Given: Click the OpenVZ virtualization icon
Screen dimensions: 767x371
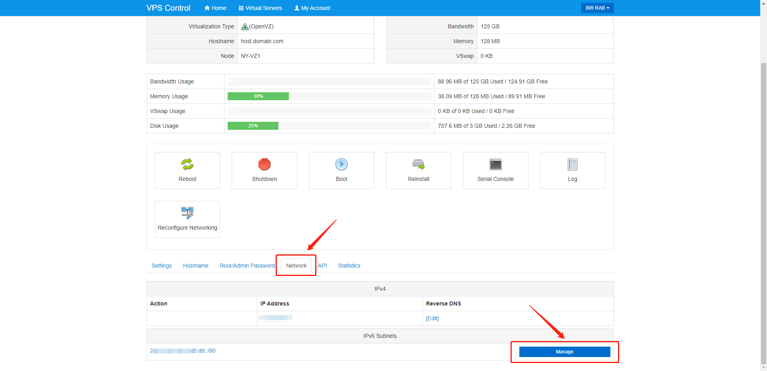Looking at the screenshot, I should tap(245, 27).
